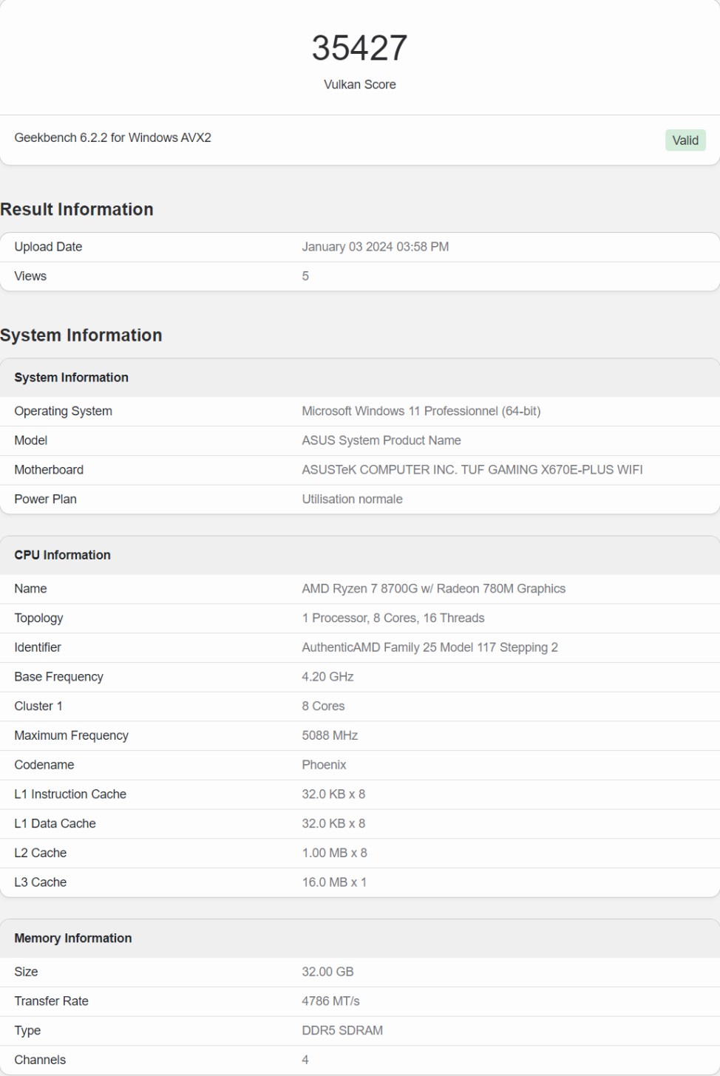Click the Geekbench 6.2.2 for Windows AVX2 text

tap(112, 138)
